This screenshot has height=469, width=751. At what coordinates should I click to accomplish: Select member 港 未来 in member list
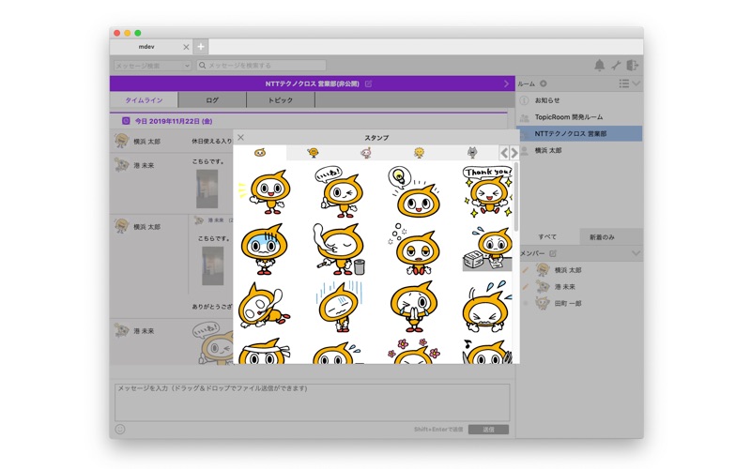[x=579, y=287]
